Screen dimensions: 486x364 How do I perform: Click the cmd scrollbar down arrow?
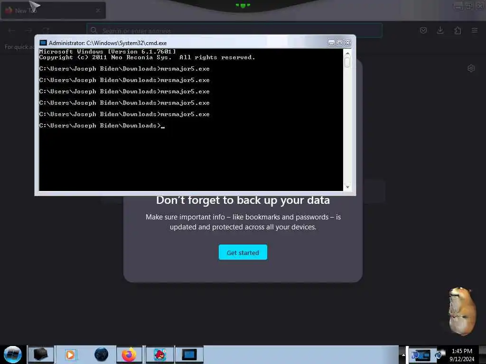click(347, 187)
